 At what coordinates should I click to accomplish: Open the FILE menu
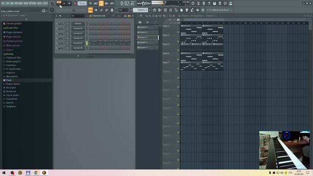tap(3, 3)
